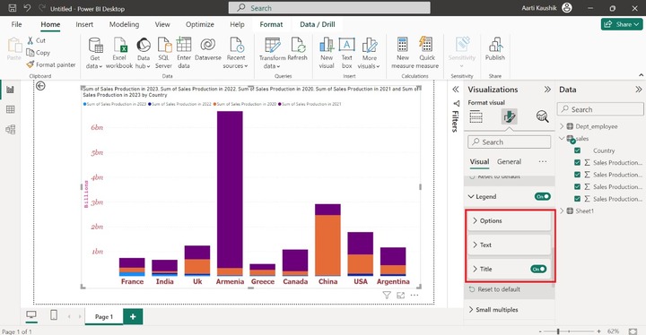Switch to Table view in sidebar
Image resolution: width=646 pixels, height=335 pixels.
[10, 109]
